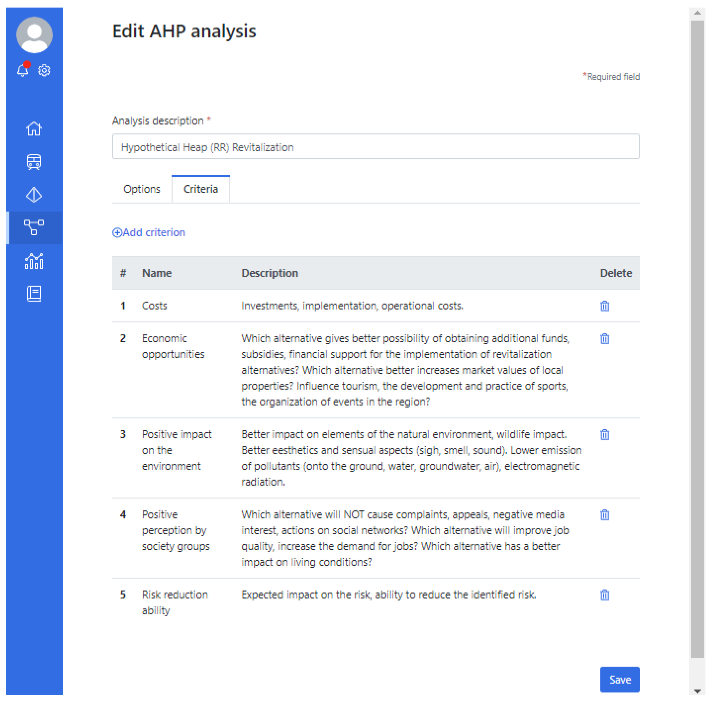Delete Positive impact on environment criterion

click(x=605, y=435)
